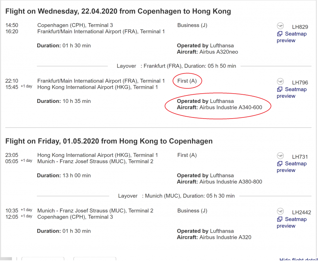This screenshot has width=318, height=261.
Task: Click the popup-window icon under flight LH796
Action: click(280, 89)
